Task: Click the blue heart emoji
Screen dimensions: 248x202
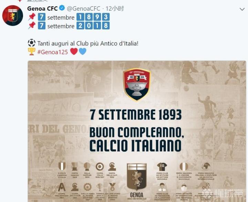Action: 83,51
